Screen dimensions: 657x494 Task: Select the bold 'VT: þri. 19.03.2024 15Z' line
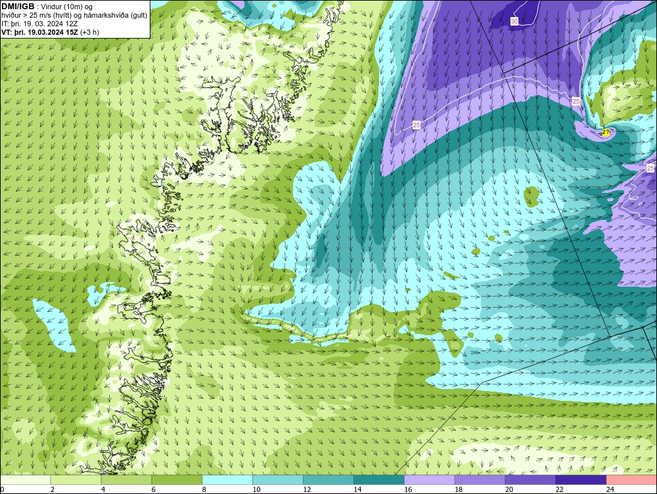coord(39,32)
